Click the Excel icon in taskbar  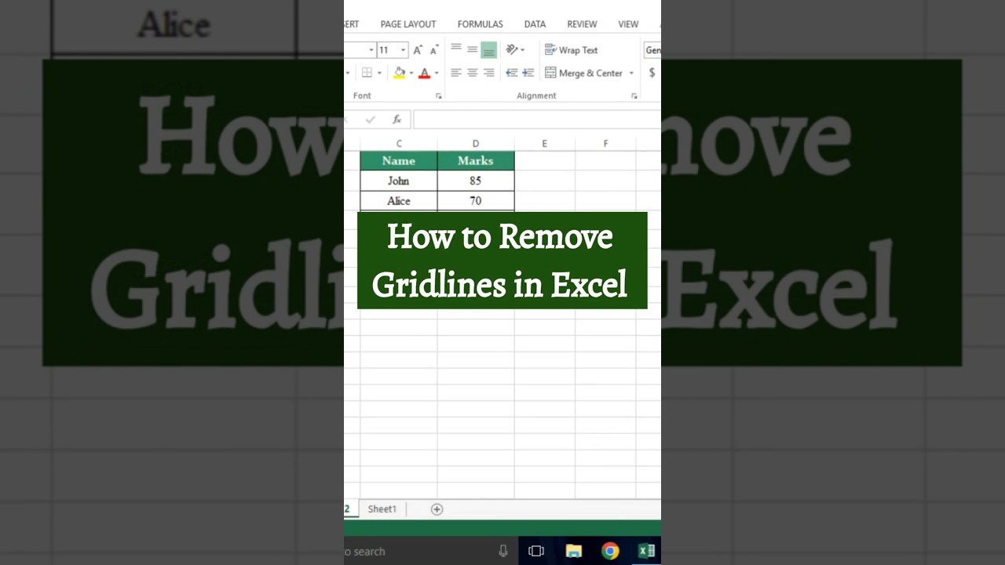coord(647,551)
